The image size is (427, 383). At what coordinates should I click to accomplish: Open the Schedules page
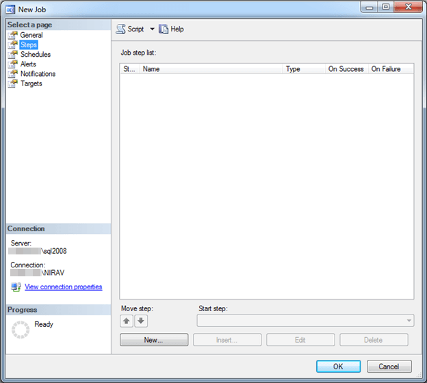pyautogui.click(x=36, y=55)
